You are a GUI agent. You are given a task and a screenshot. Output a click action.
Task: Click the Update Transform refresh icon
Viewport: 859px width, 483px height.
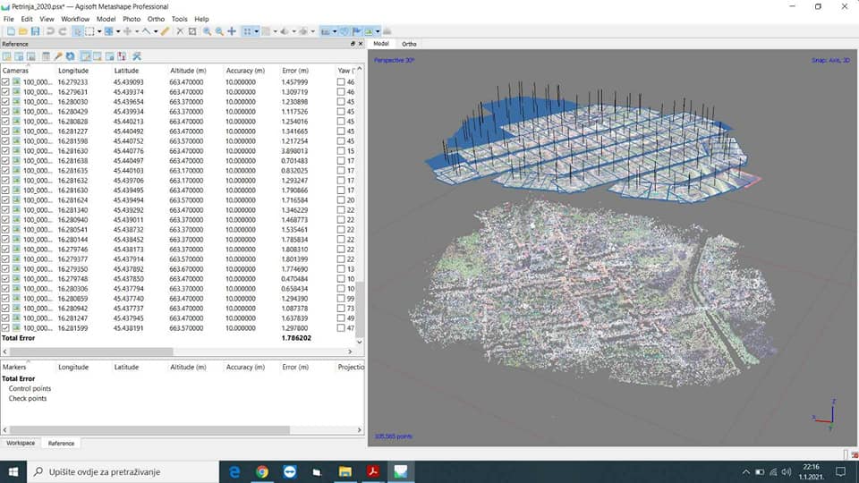tap(70, 56)
